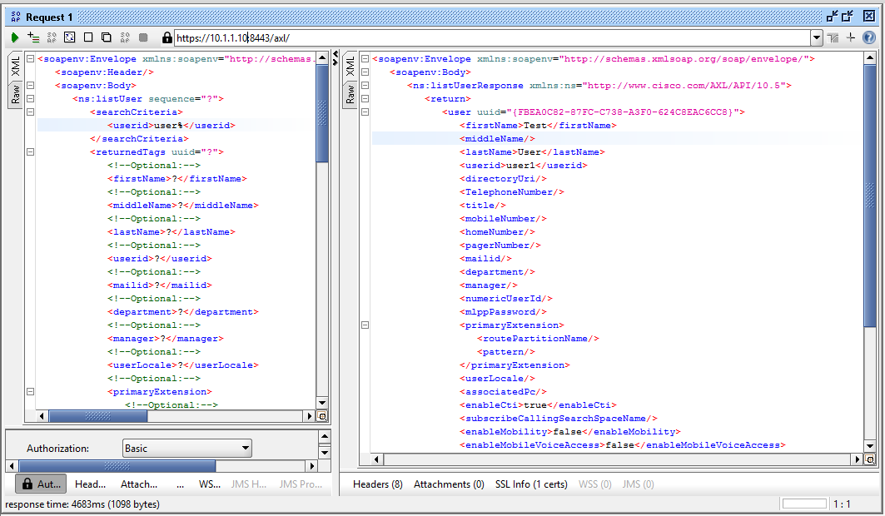
Task: Click the Cancel request stop icon
Action: [143, 37]
